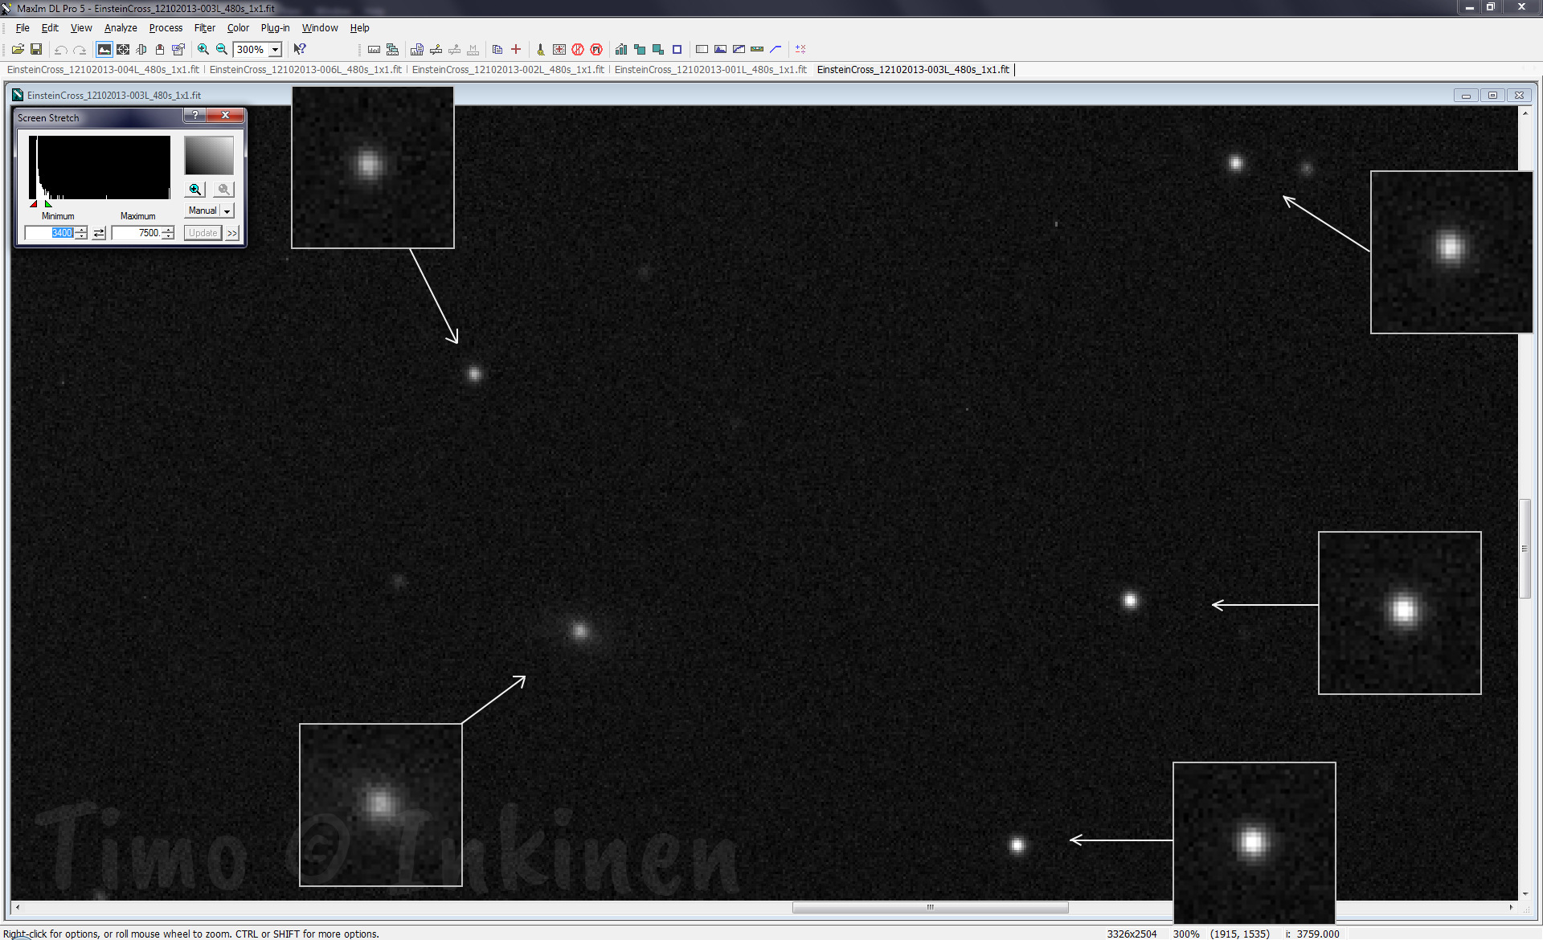Screen dimensions: 1543x940
Task: Expand Screen Stretch with >> button
Action: [232, 233]
